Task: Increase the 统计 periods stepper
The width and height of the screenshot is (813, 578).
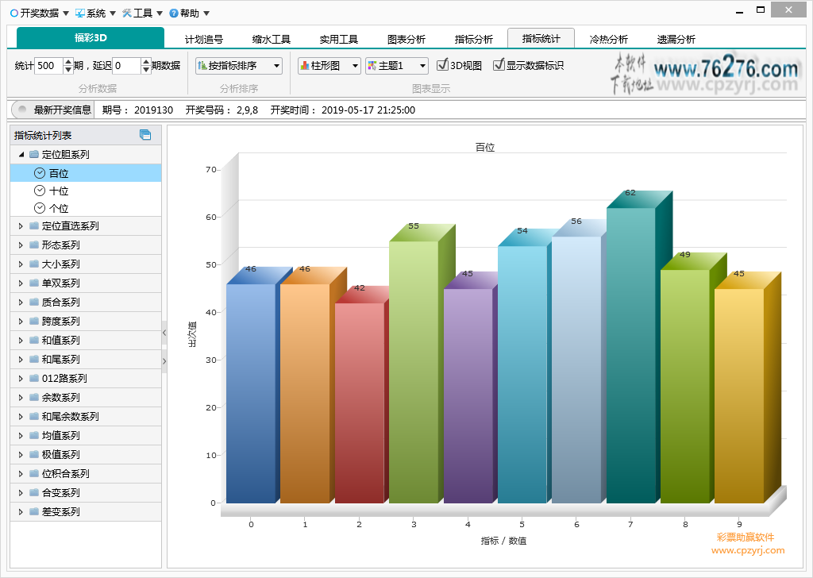Action: [x=68, y=62]
